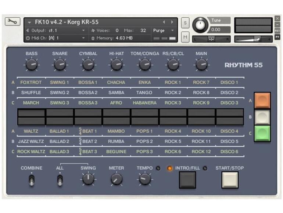Select the green C bank button
283x213 pixels.
(x=262, y=133)
